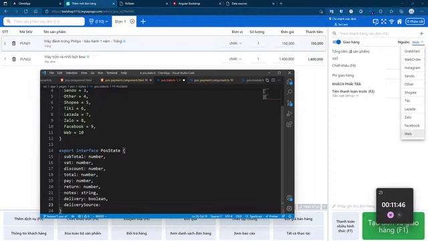Toggle fullscreen mode icon in POS header
This screenshot has height=241, width=428.
tap(384, 21)
